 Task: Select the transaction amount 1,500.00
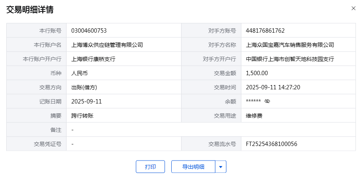(x=257, y=73)
